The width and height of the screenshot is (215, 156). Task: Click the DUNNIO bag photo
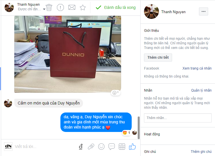tap(68, 54)
